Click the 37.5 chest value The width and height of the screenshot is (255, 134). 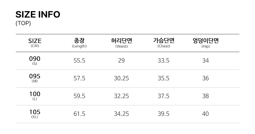click(x=163, y=96)
